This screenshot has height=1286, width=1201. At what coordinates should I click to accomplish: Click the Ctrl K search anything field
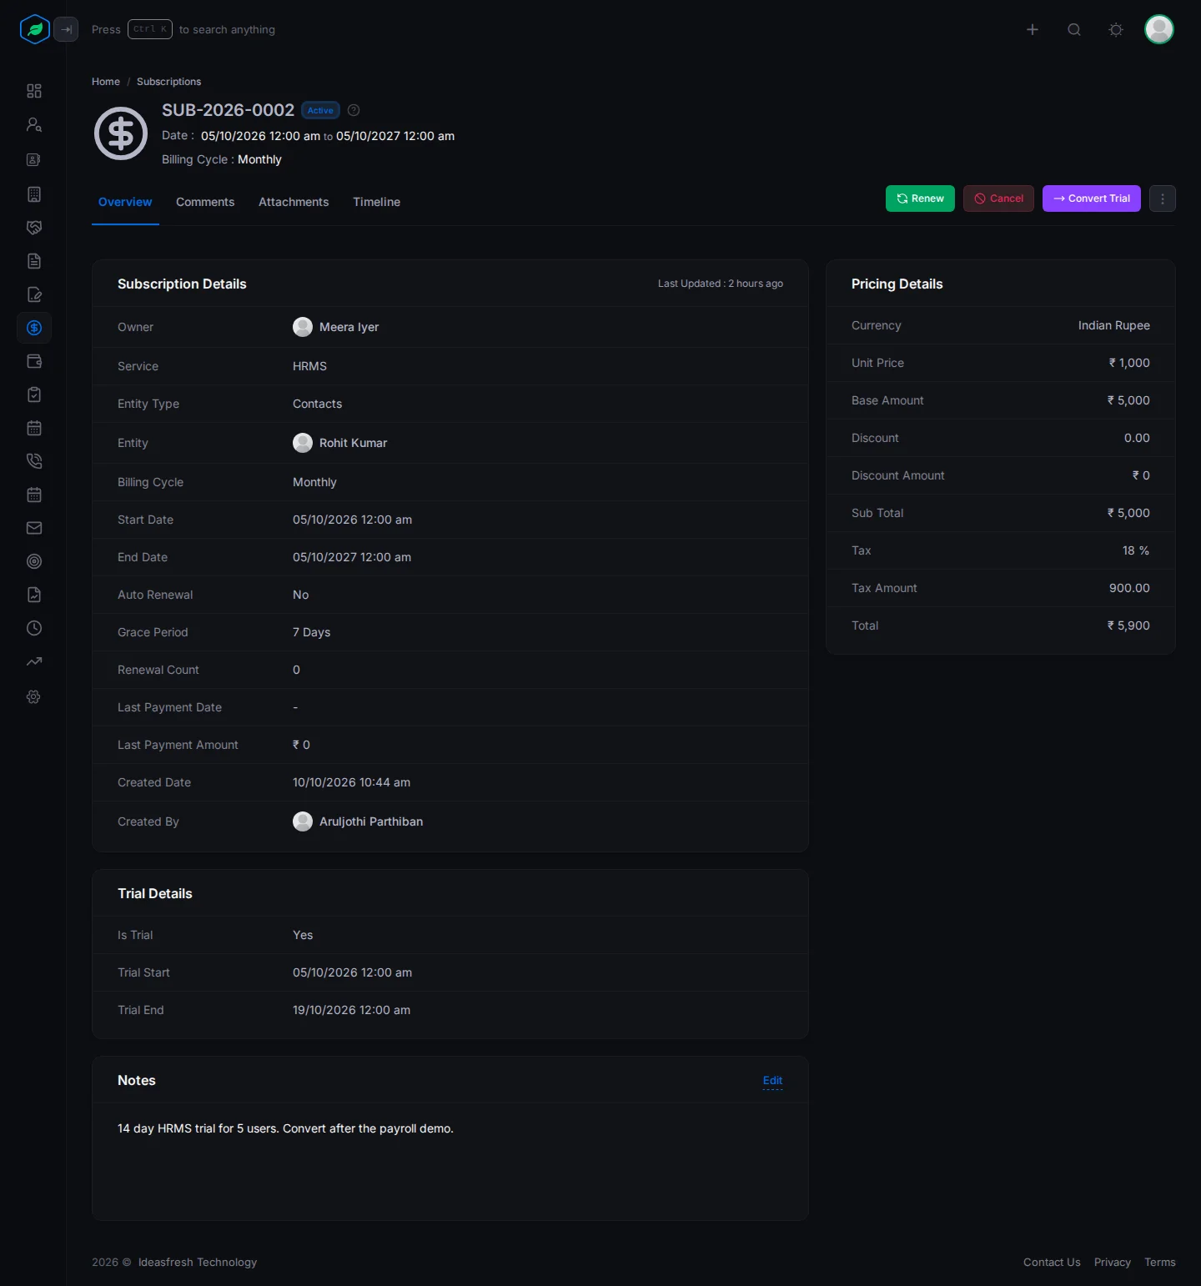pyautogui.click(x=183, y=29)
